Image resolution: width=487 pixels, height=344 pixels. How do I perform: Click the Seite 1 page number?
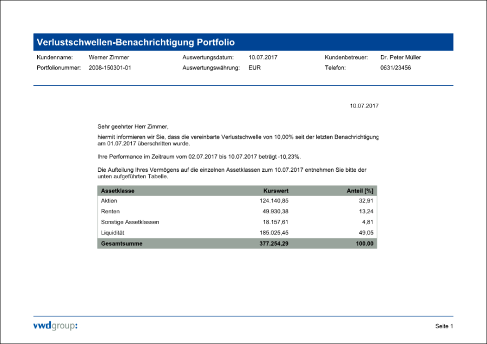click(x=444, y=326)
